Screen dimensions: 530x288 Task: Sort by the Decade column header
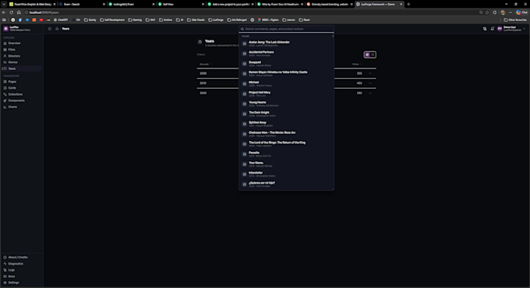(204, 64)
